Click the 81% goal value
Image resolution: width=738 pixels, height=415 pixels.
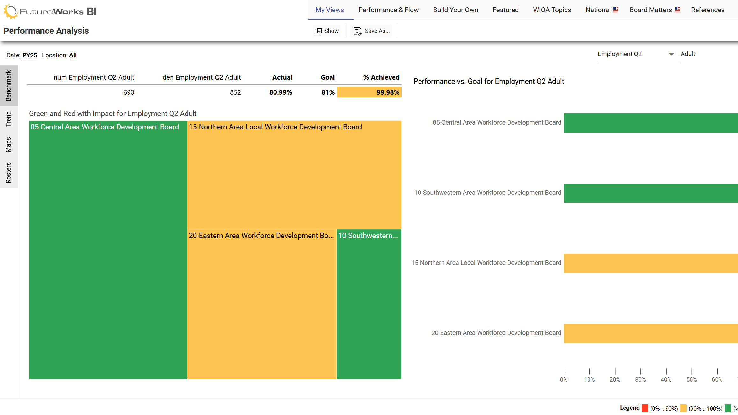[328, 92]
